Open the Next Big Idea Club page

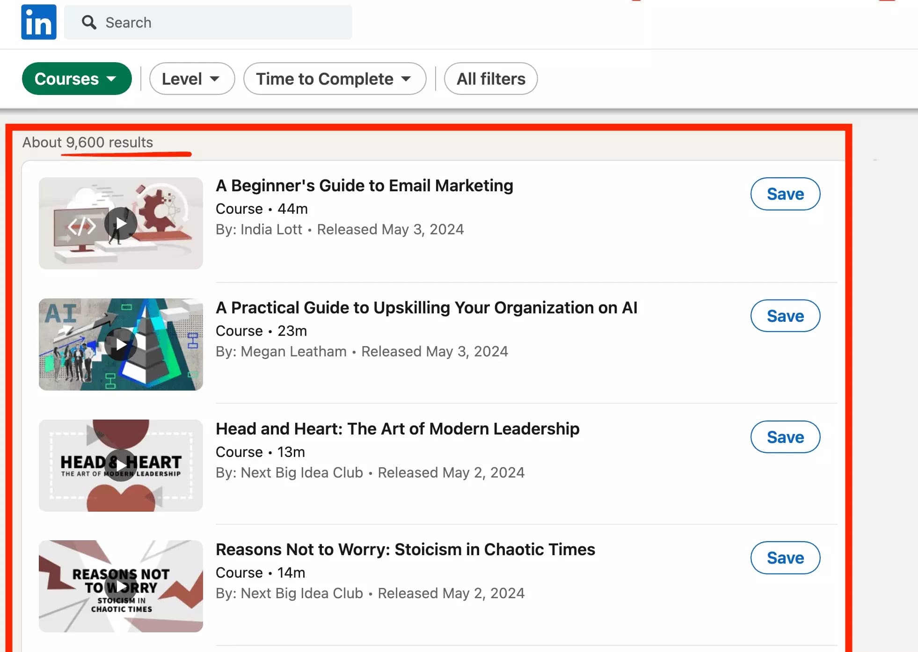pyautogui.click(x=302, y=472)
